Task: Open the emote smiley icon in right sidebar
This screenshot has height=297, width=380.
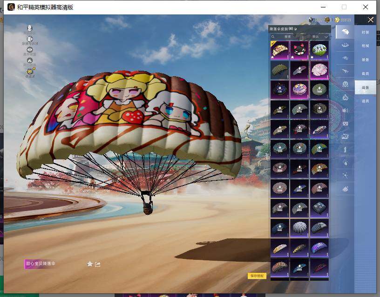Action: click(x=345, y=85)
